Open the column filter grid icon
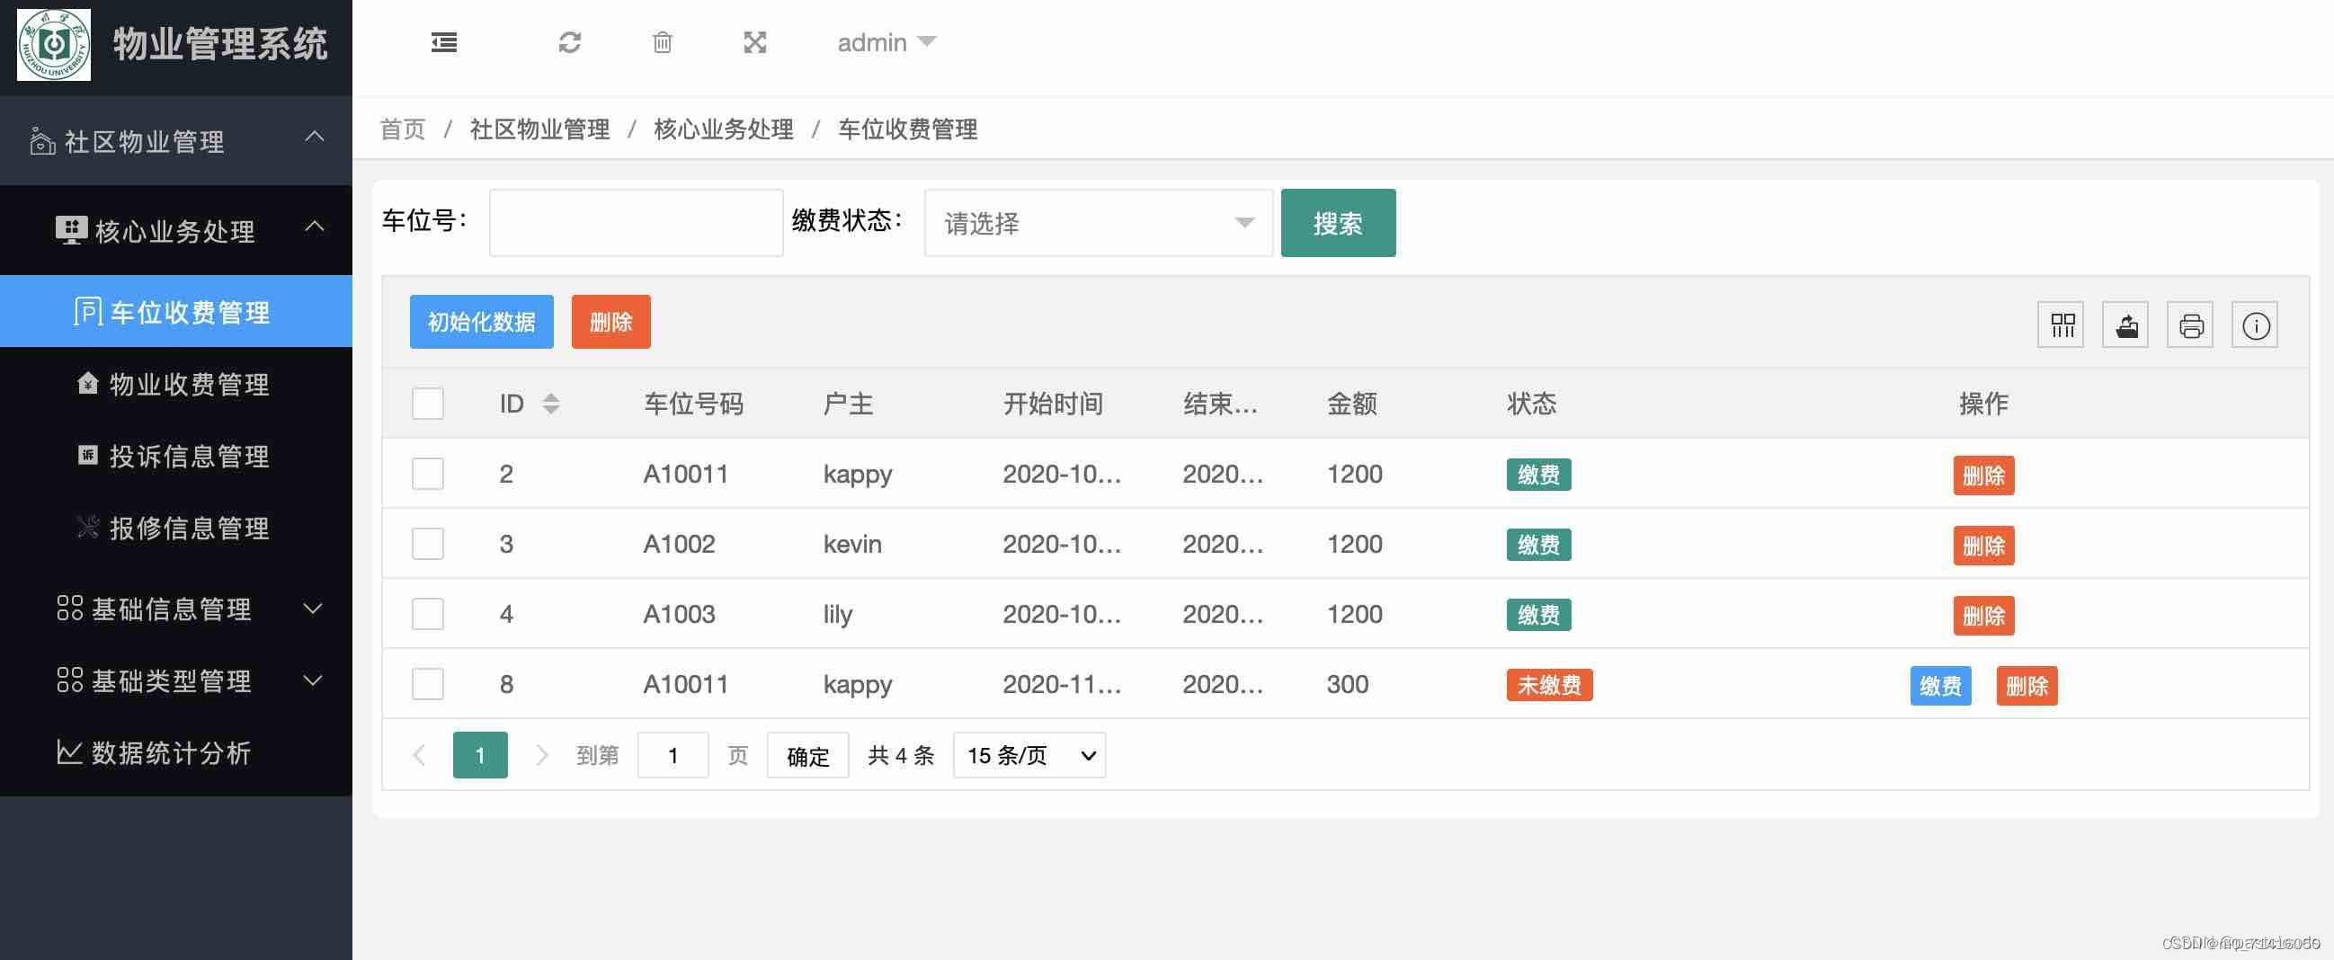The width and height of the screenshot is (2334, 960). pyautogui.click(x=2061, y=325)
